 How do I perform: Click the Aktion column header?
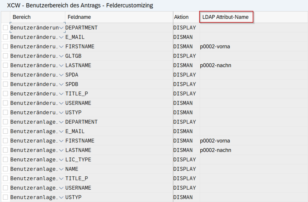(186, 17)
